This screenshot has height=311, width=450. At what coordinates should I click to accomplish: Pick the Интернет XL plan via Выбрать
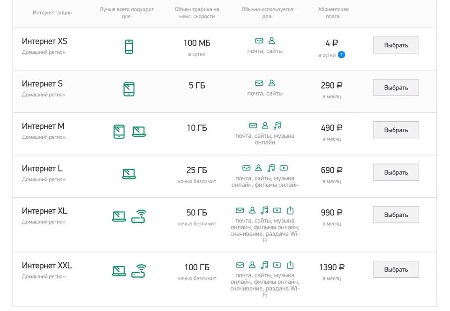pos(396,215)
